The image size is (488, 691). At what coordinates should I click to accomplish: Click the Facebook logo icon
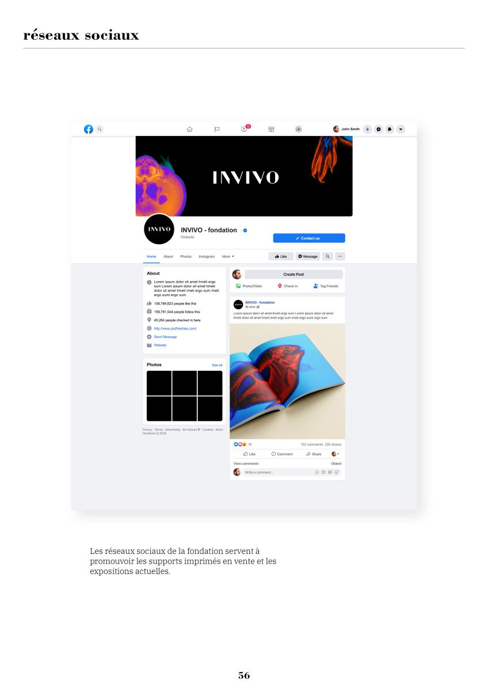(89, 129)
